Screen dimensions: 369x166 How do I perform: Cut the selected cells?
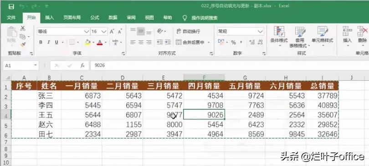point(23,28)
